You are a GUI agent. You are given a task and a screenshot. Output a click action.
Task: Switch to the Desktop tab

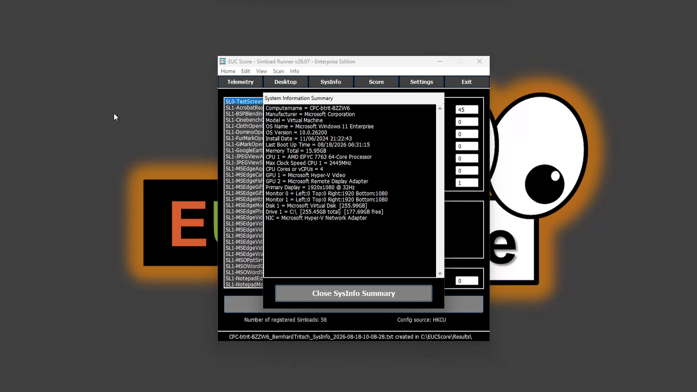point(285,82)
